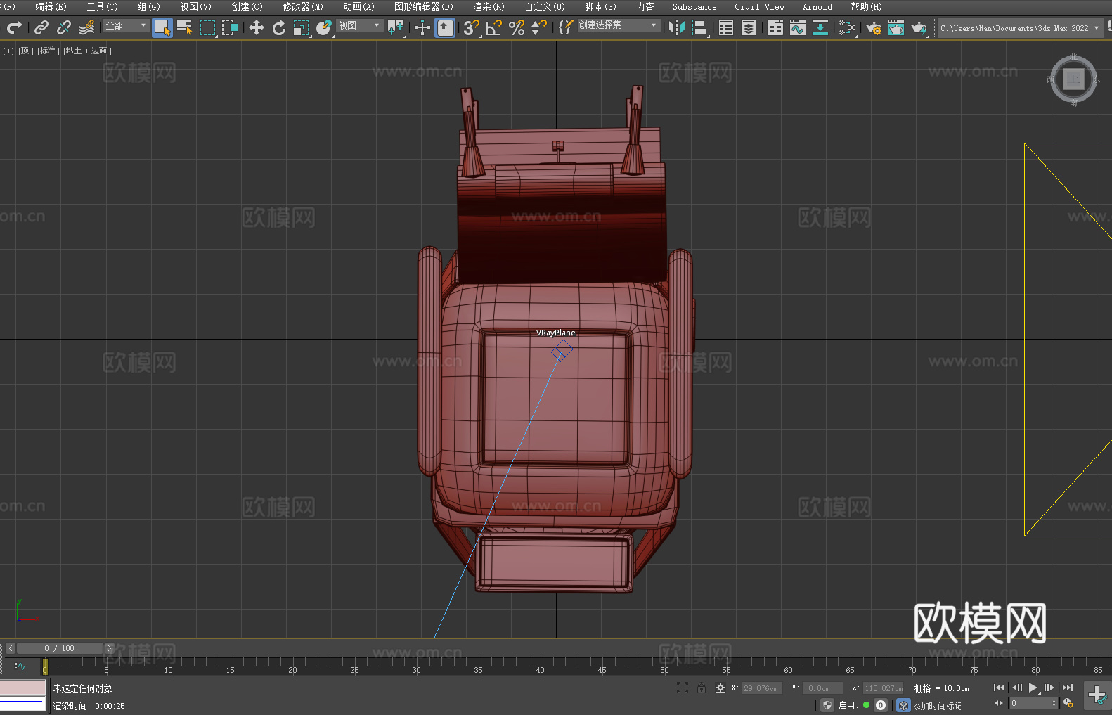Select the Move tool
Screen dimensions: 1112x715
257,27
